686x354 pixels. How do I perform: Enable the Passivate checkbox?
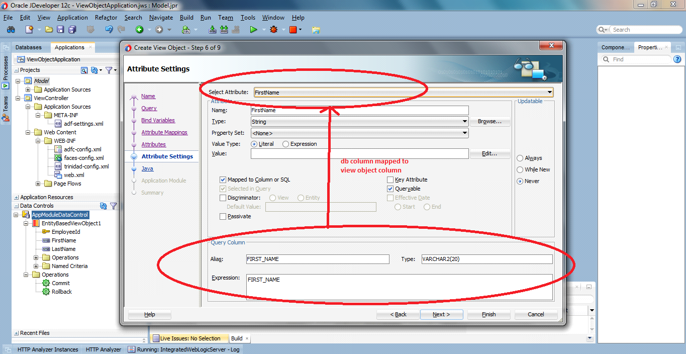pyautogui.click(x=223, y=216)
